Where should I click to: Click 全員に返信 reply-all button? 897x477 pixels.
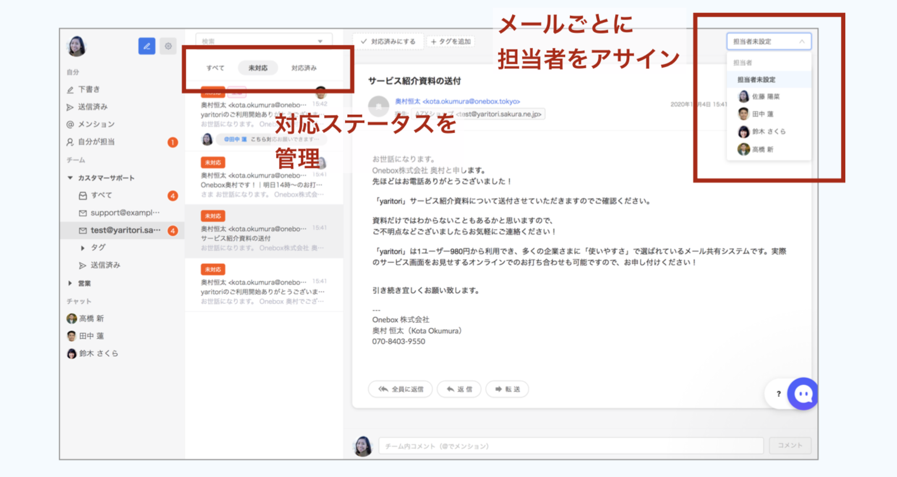click(x=400, y=389)
